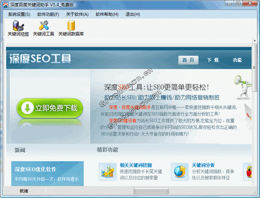Click the megaphone figure illustration
This screenshot has height=198, width=260.
(243, 87)
